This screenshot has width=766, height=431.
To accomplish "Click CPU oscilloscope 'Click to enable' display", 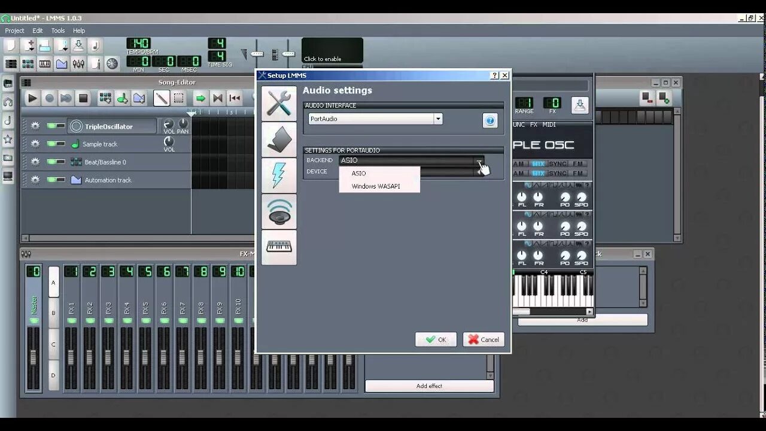I will (332, 51).
